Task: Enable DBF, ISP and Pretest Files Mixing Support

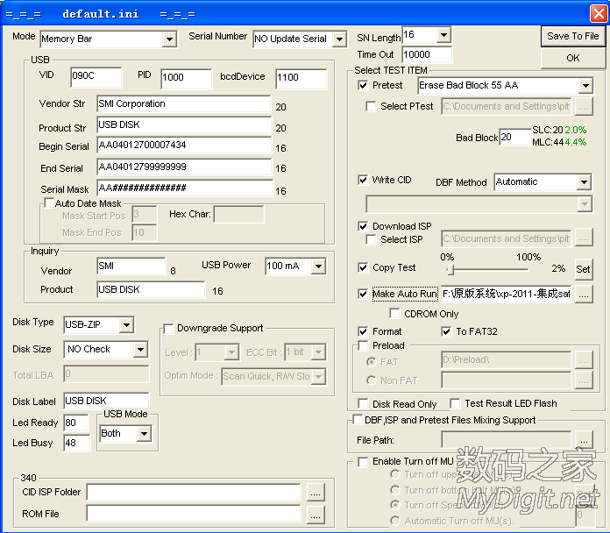Action: [x=357, y=420]
